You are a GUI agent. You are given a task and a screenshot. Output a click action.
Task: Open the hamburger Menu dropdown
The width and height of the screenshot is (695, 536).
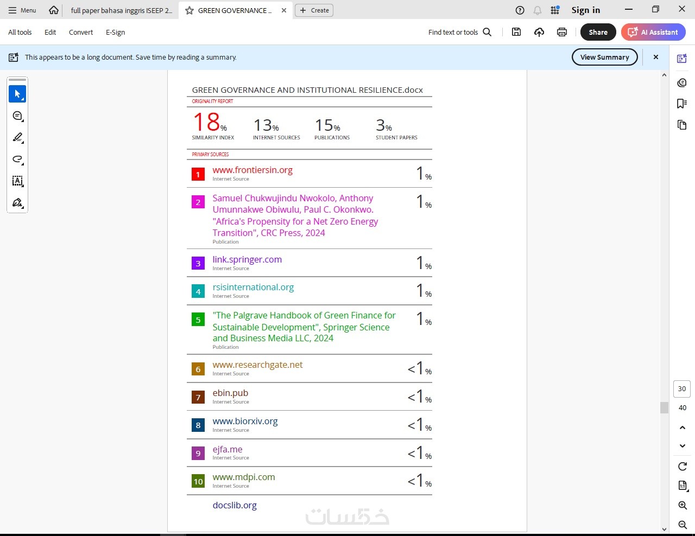22,10
